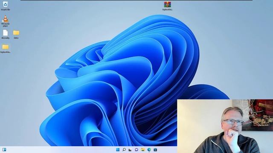Open taskbar Search magnifier
This screenshot has width=273, height=153.
[124, 150]
